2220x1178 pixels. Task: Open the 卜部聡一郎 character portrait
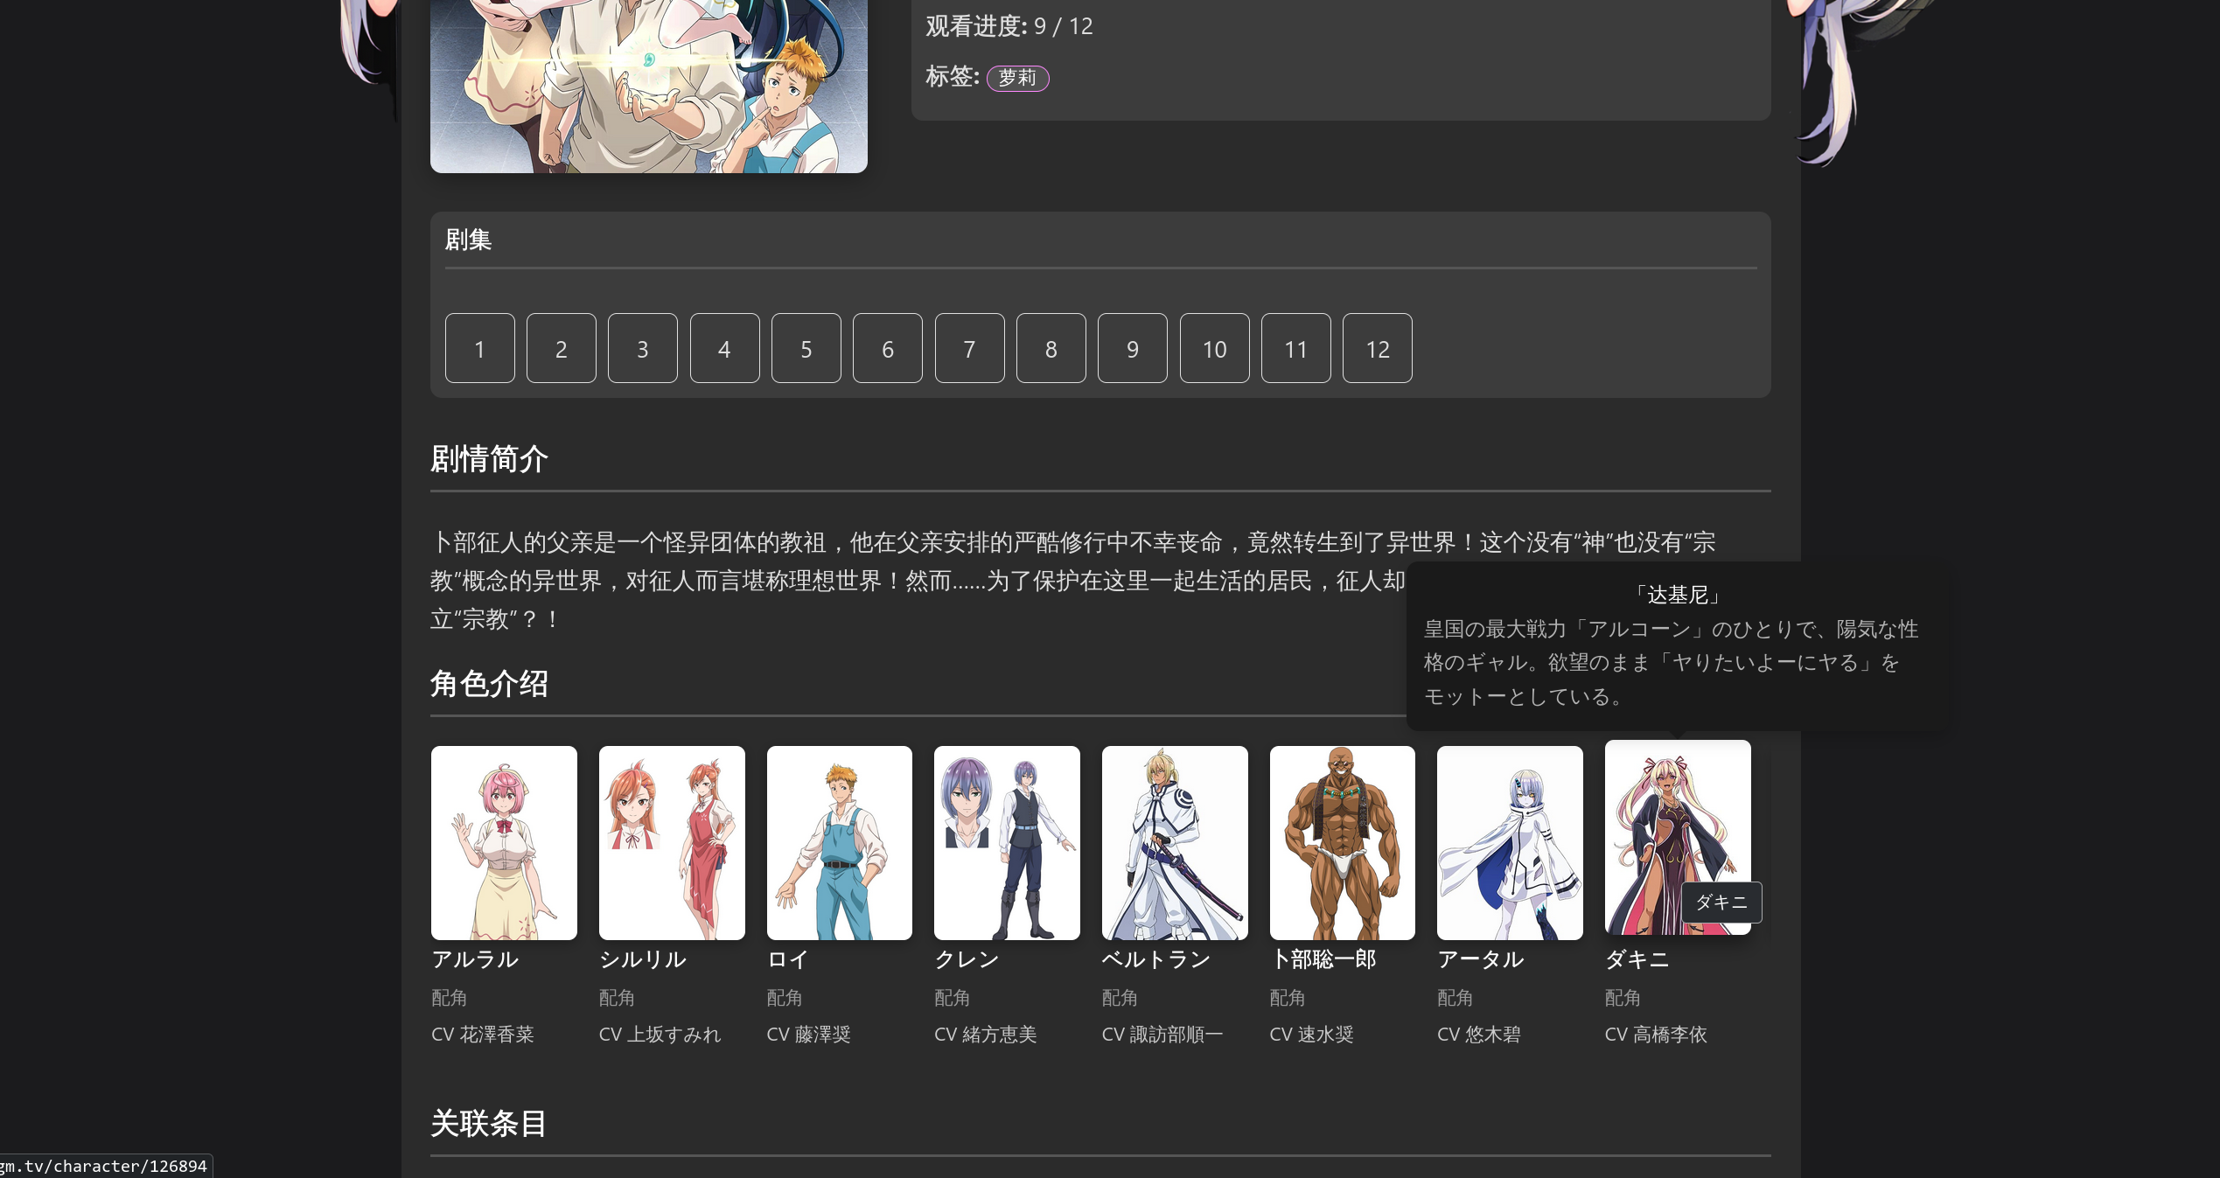[1342, 842]
